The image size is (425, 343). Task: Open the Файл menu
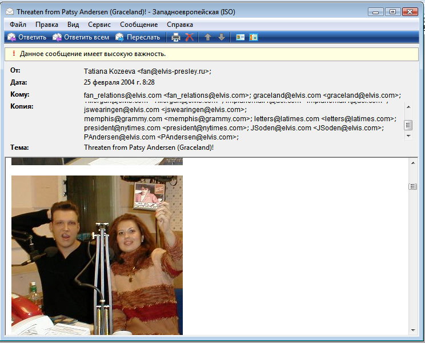[x=18, y=25]
